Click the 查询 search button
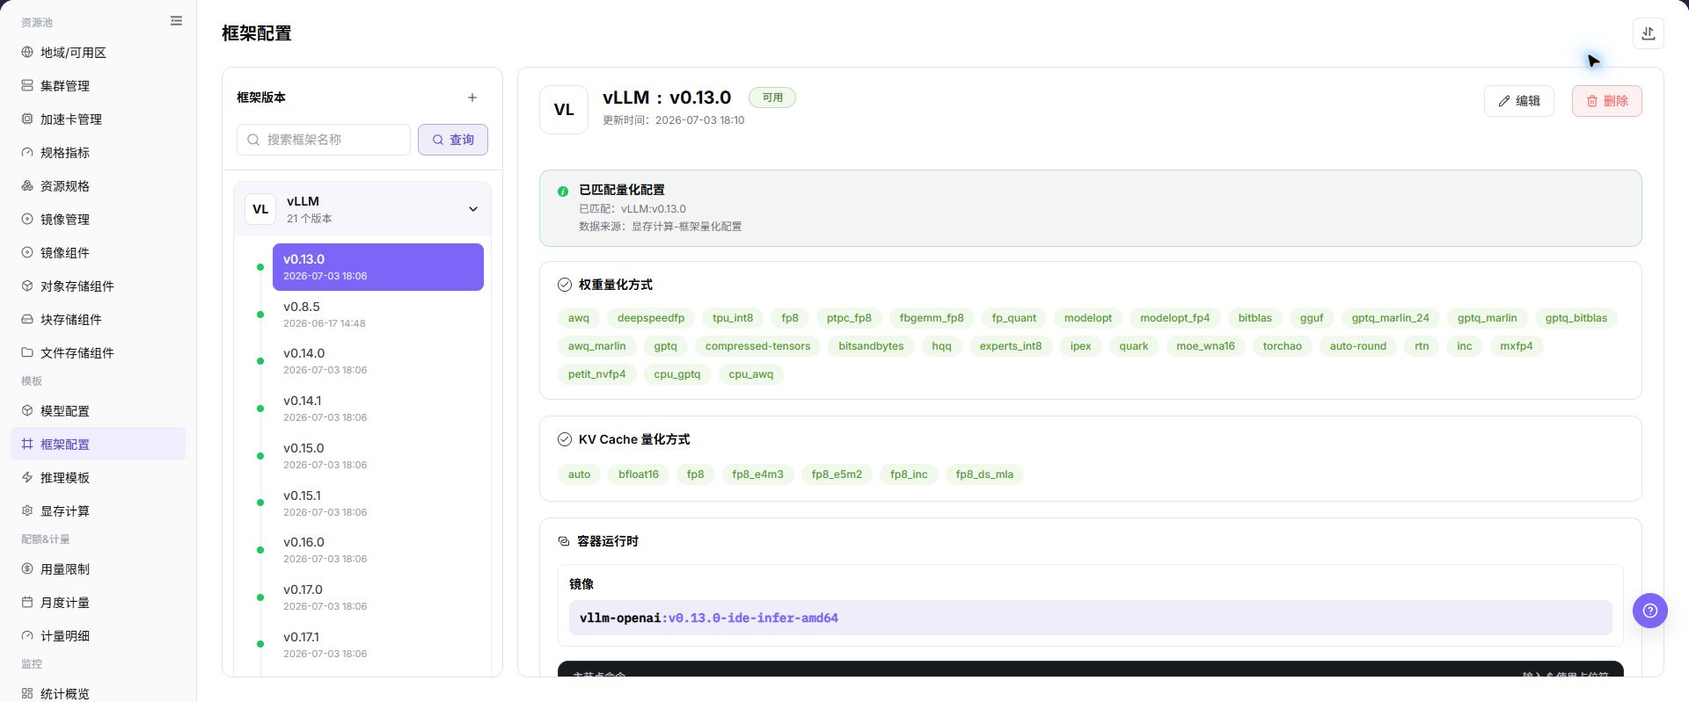The image size is (1689, 702). pyautogui.click(x=453, y=140)
